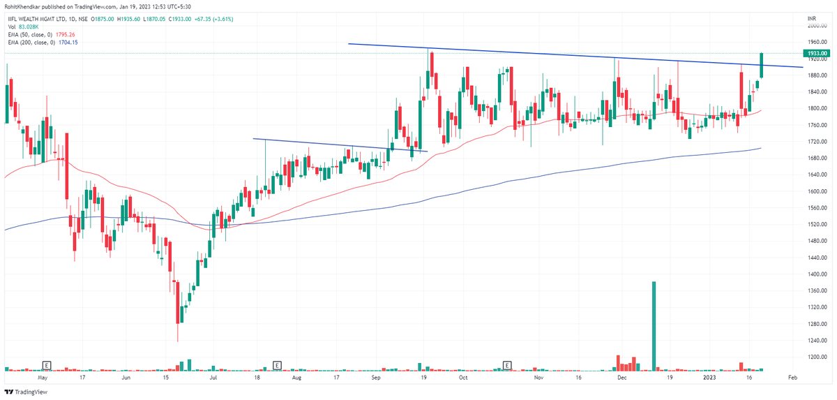The width and height of the screenshot is (837, 400).
Task: Click the Nov label on time axis
Action: pos(538,376)
